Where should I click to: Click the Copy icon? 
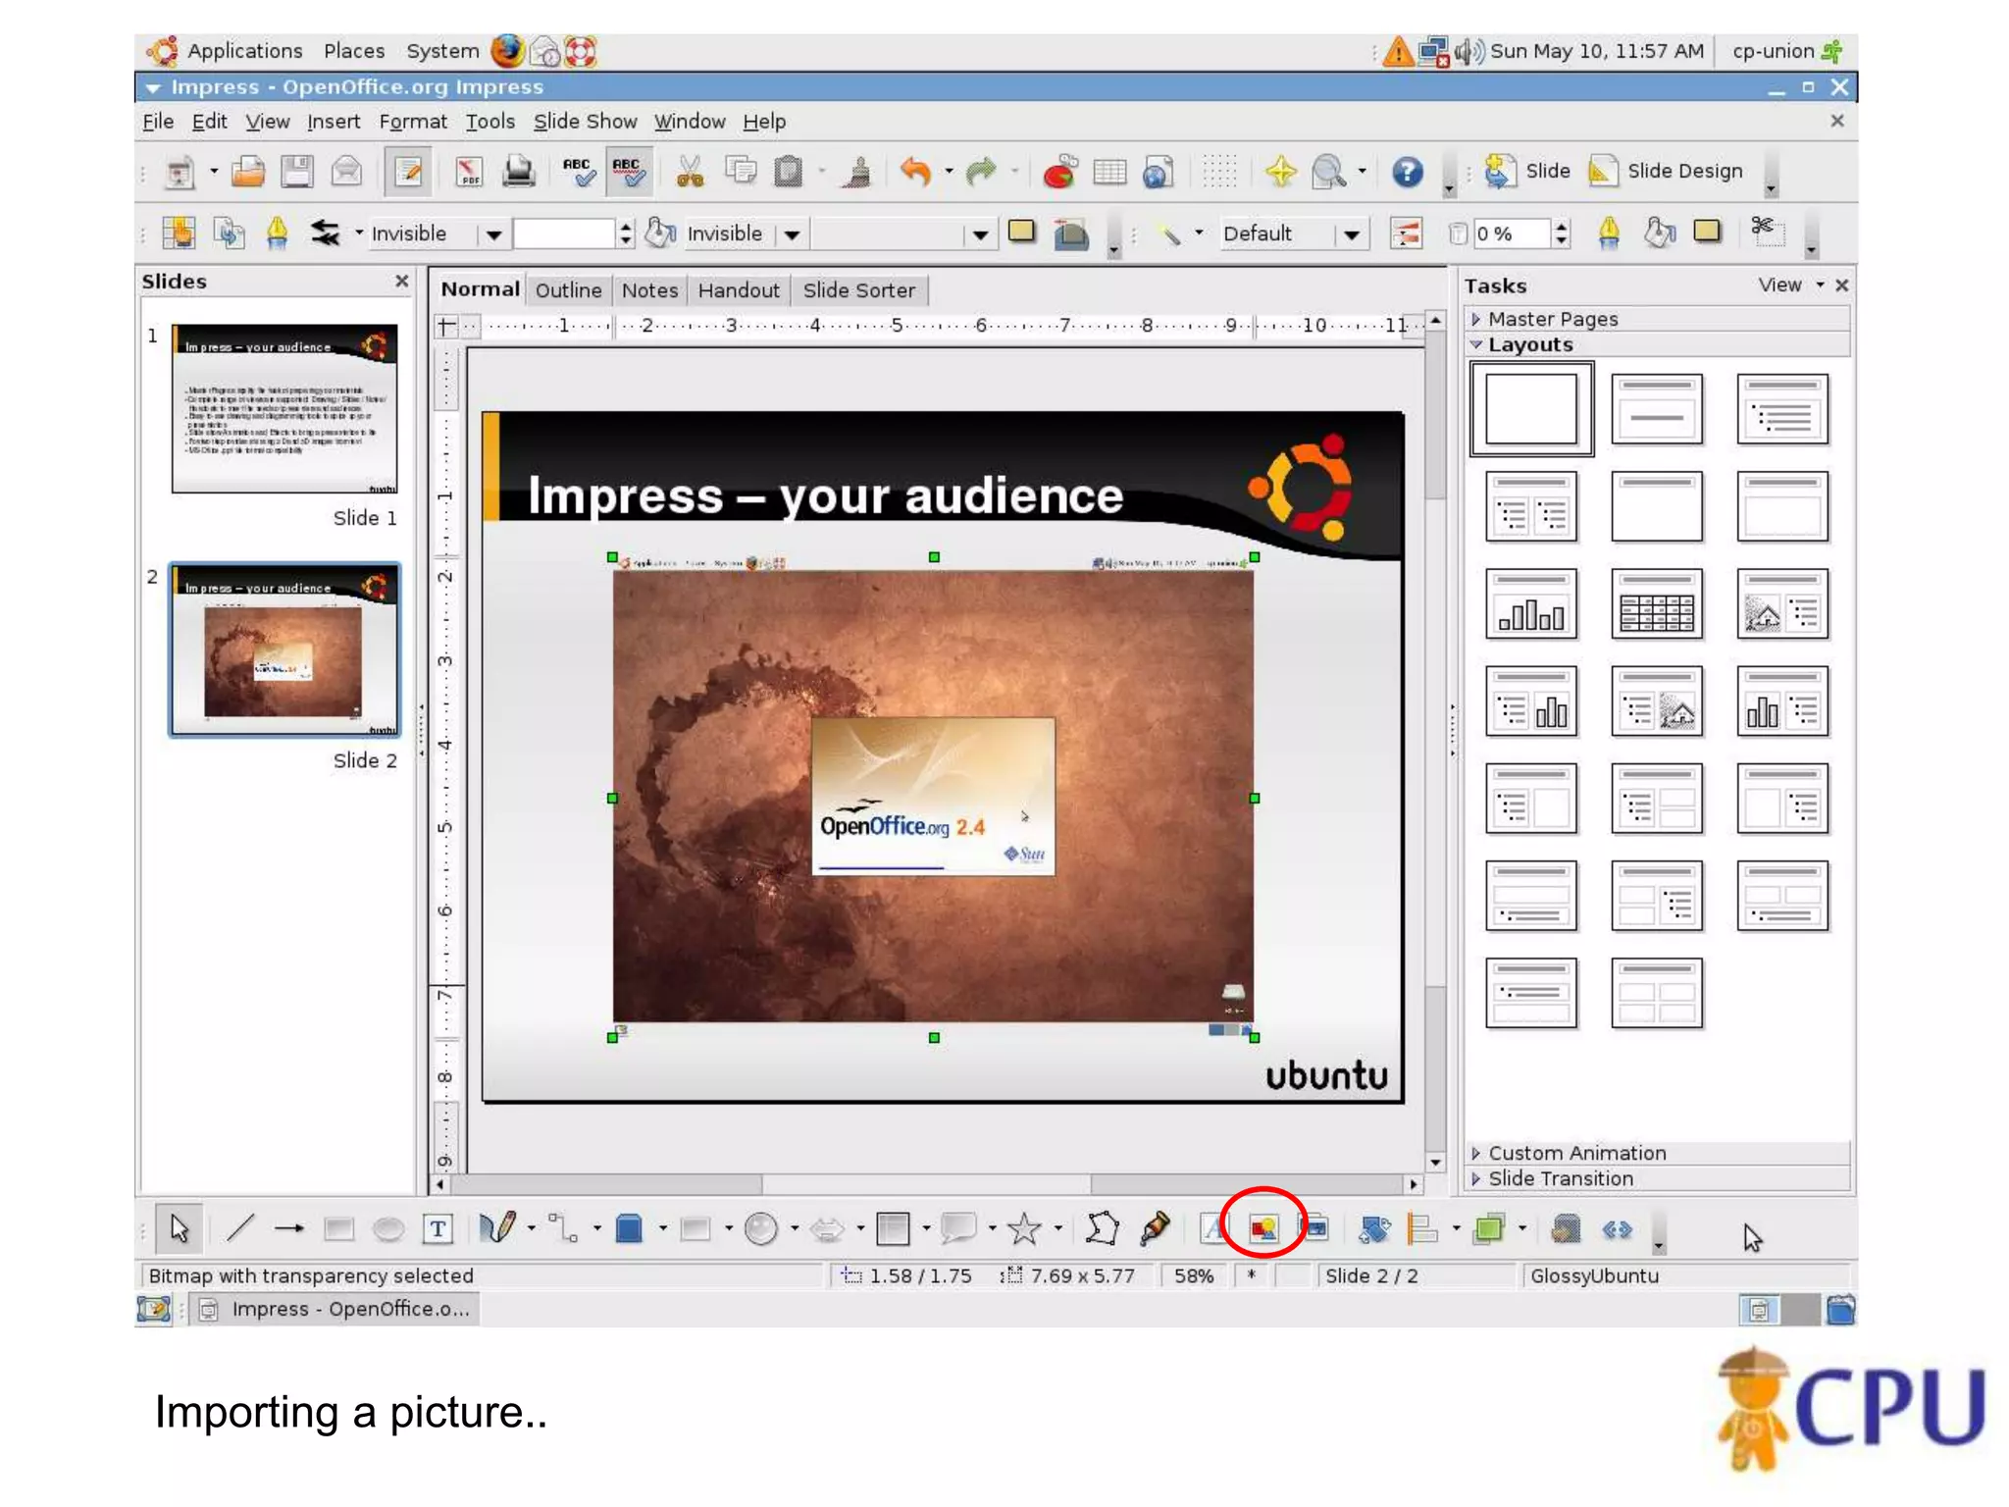[x=741, y=172]
